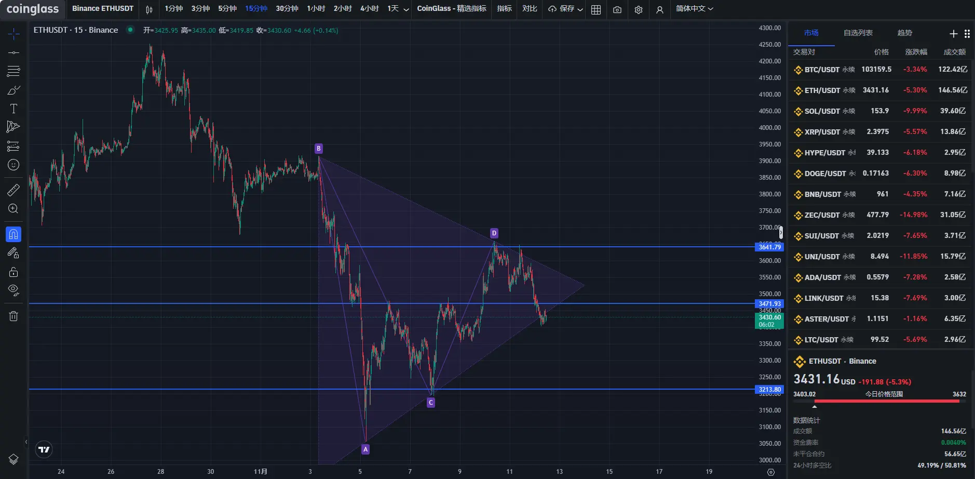
Task: Click the TradingView logo on chart
Action: pyautogui.click(x=44, y=449)
